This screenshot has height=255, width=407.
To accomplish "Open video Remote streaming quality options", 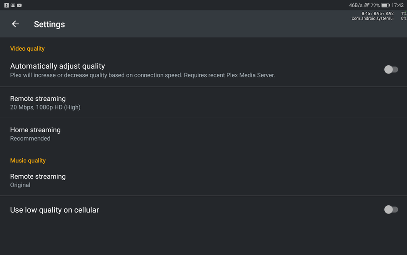I will click(38, 99).
